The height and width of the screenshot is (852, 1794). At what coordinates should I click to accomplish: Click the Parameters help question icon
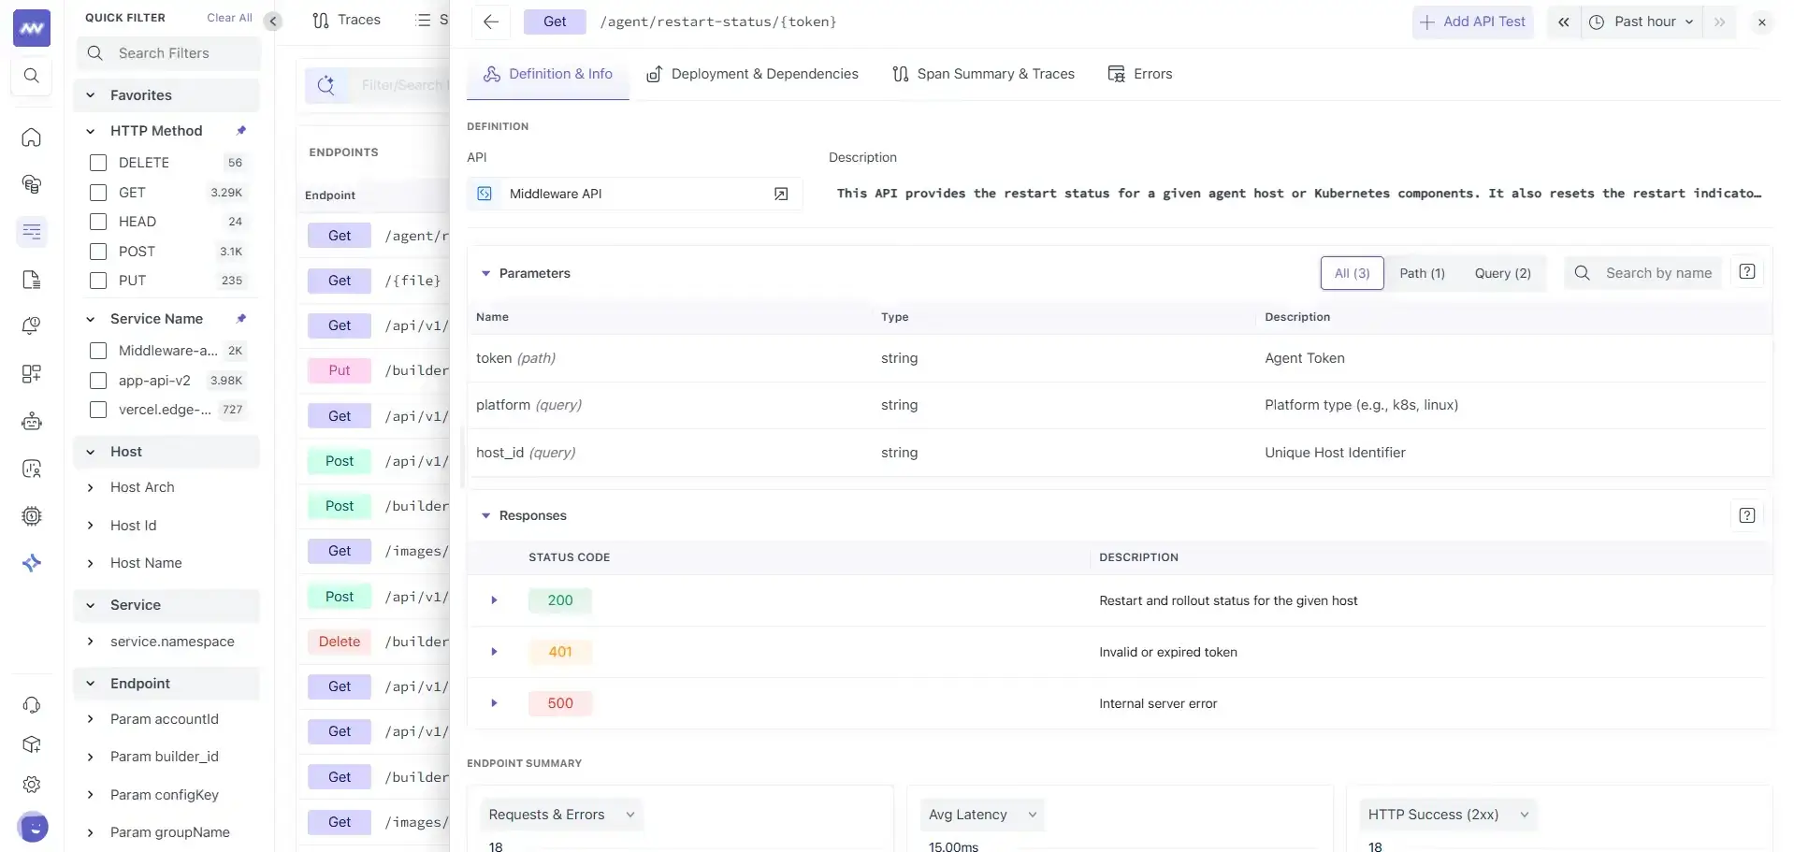1746,271
